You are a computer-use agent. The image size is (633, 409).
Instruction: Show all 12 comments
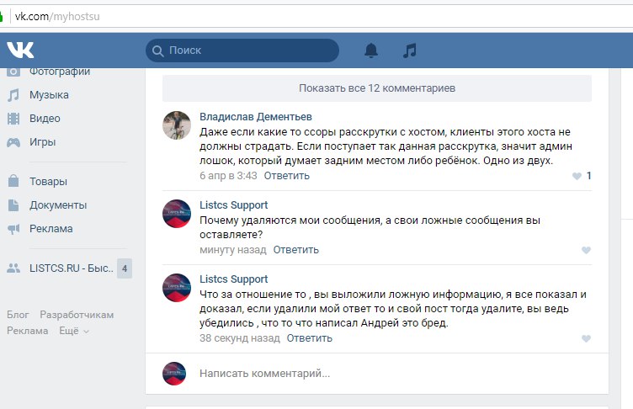377,88
